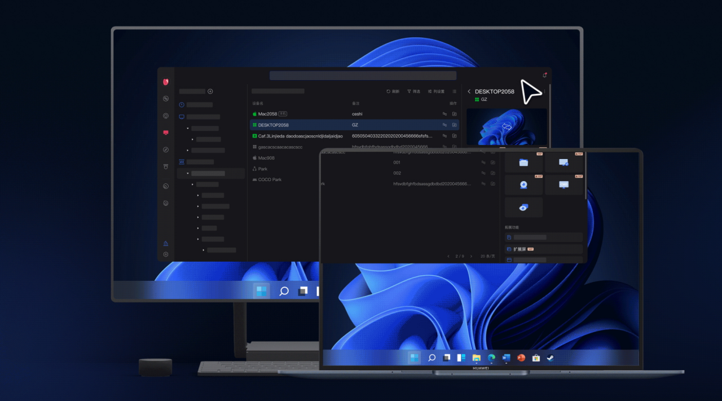The image size is (722, 401).
Task: Click the add plus icon in left panel
Action: point(210,91)
